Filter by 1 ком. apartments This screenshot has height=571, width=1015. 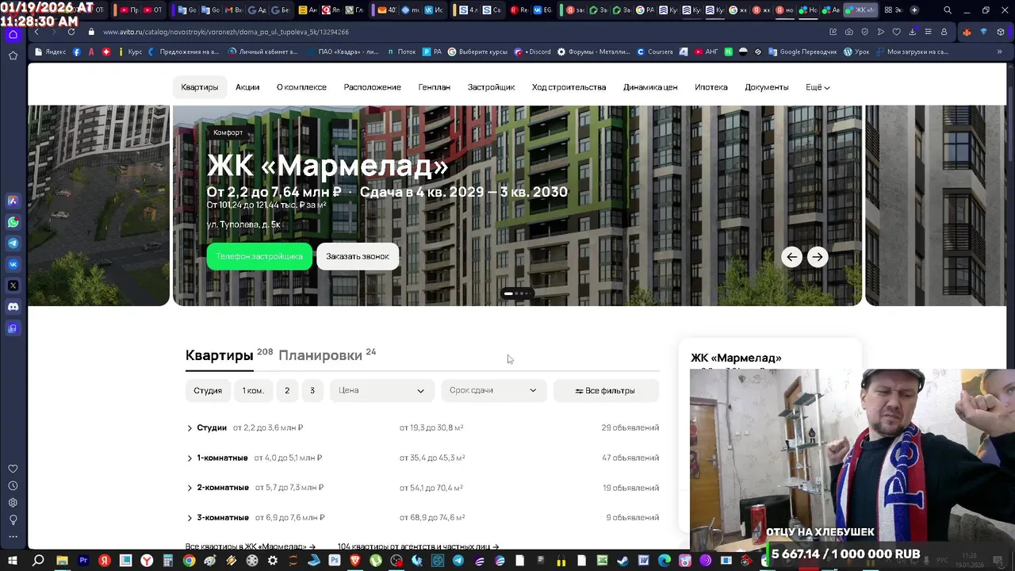pyautogui.click(x=253, y=390)
